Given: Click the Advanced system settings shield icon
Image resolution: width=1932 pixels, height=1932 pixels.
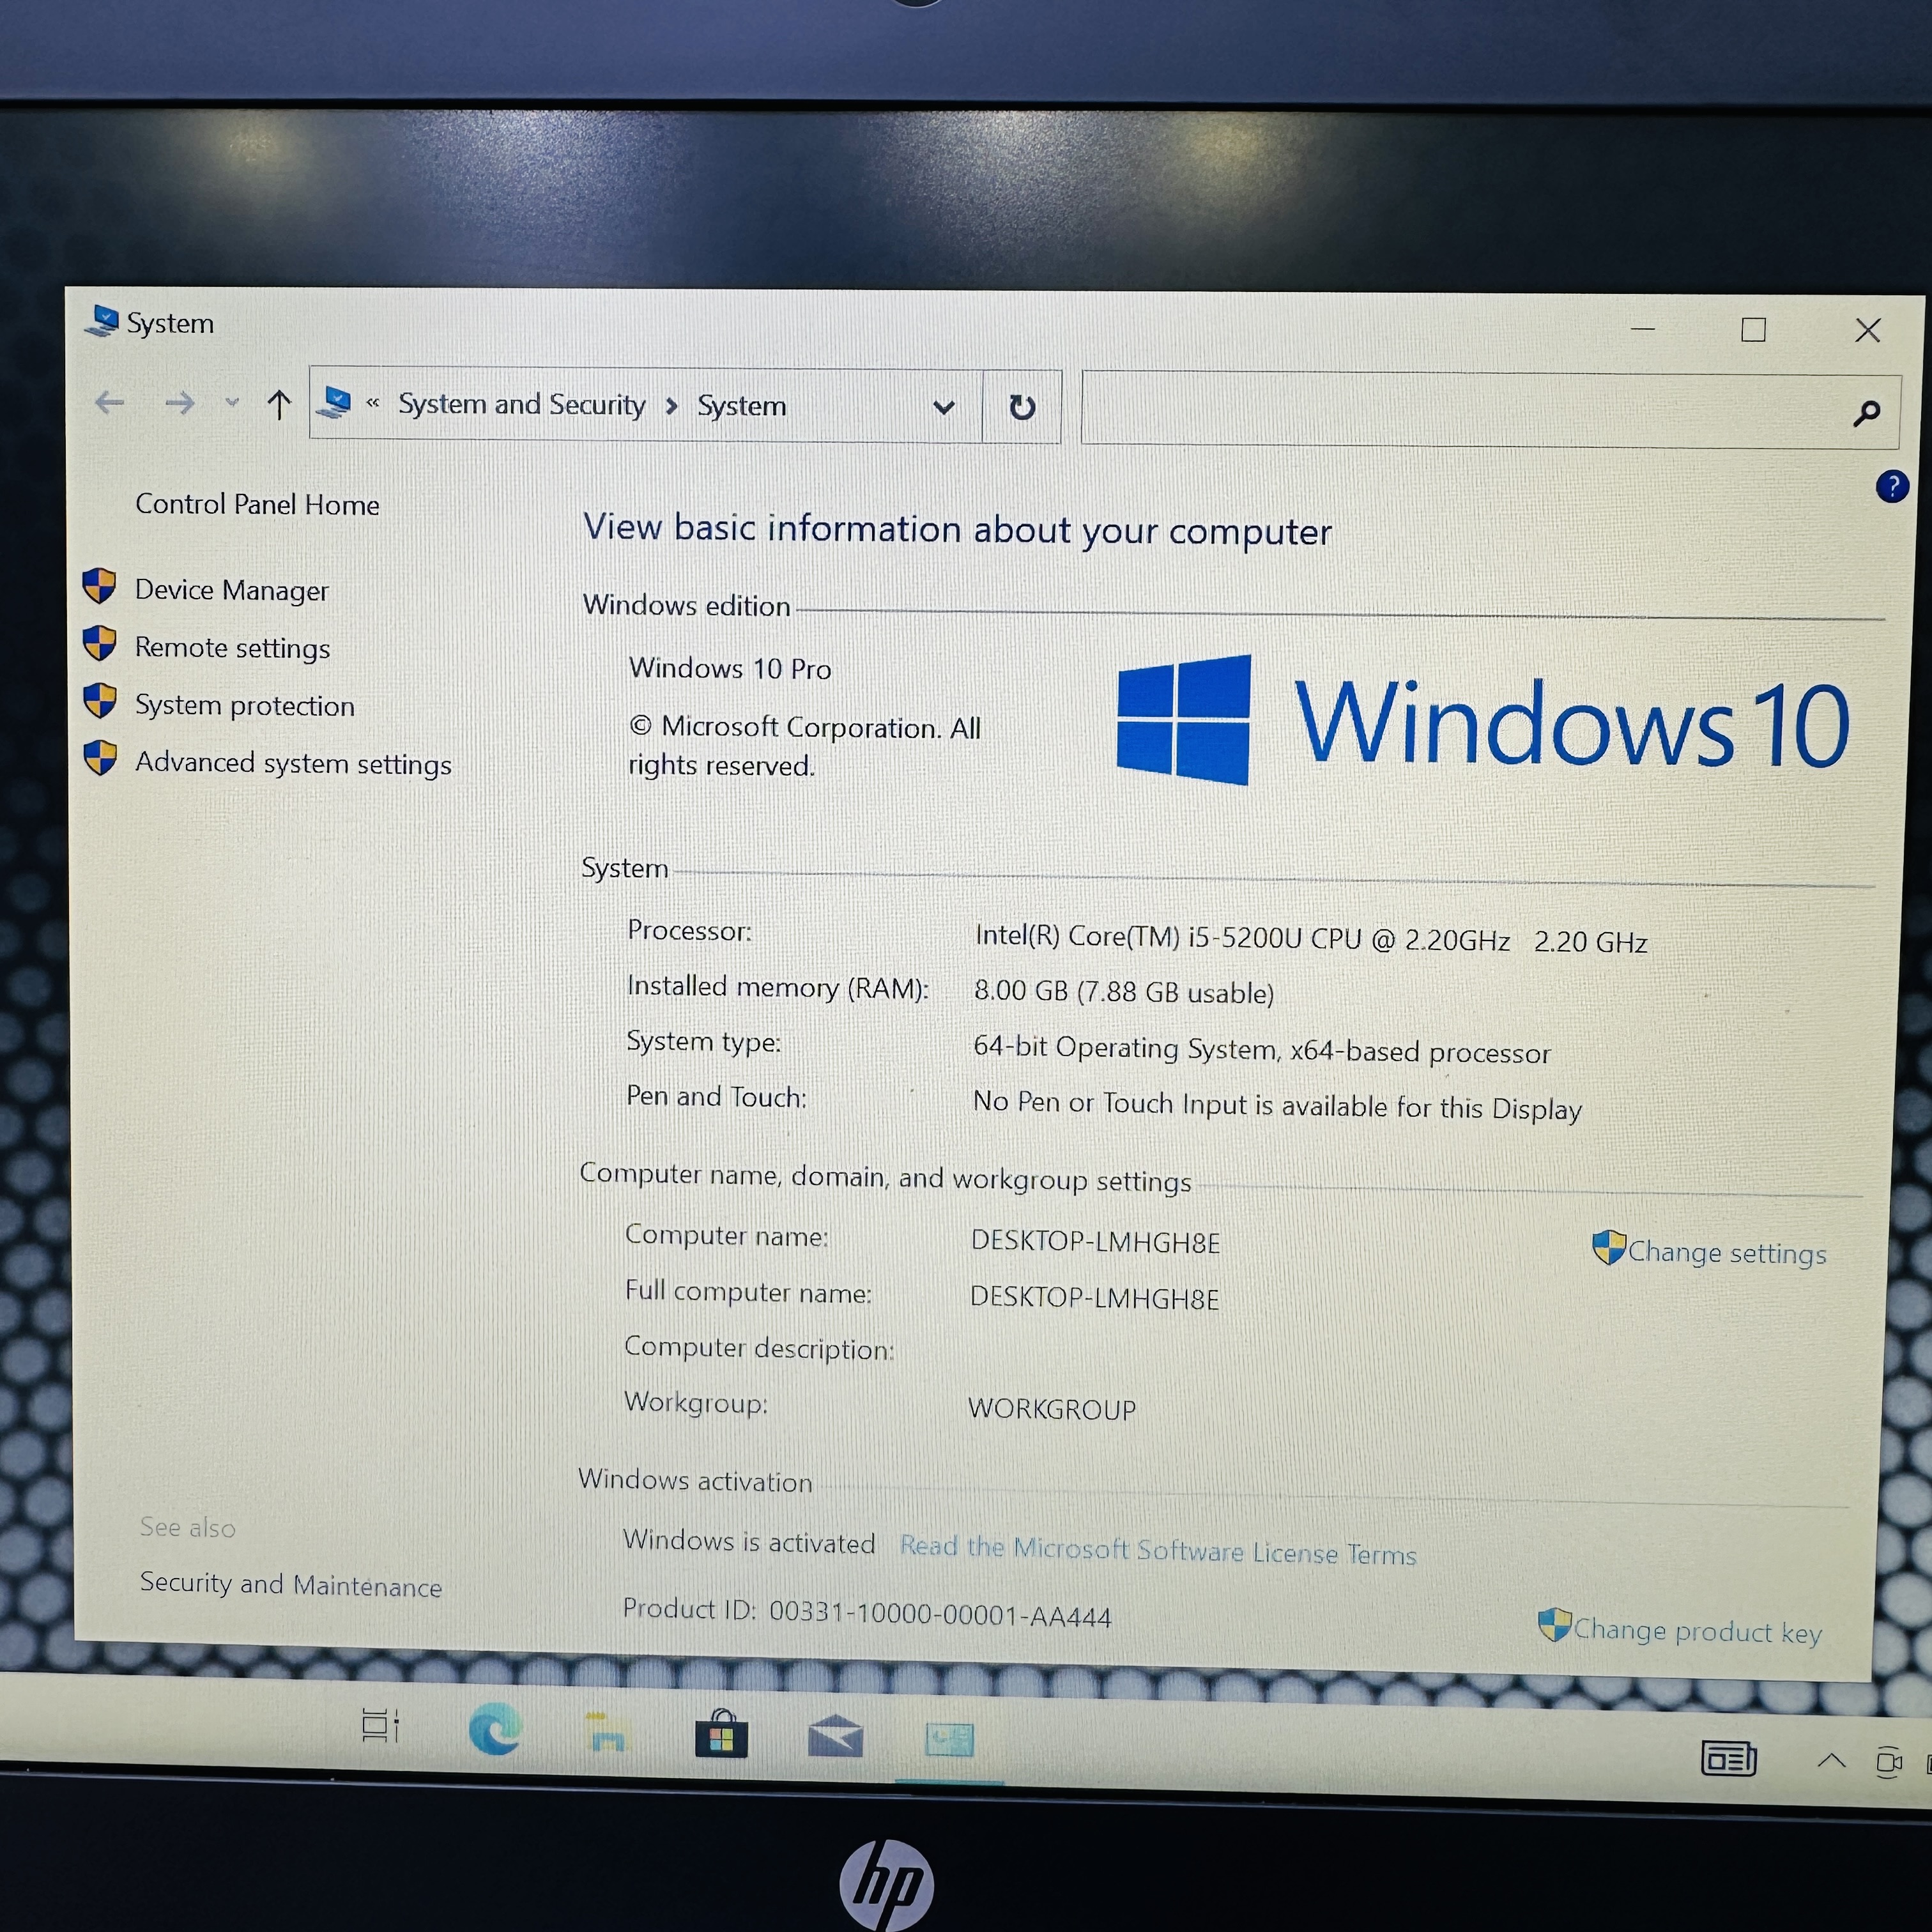Looking at the screenshot, I should tap(100, 759).
